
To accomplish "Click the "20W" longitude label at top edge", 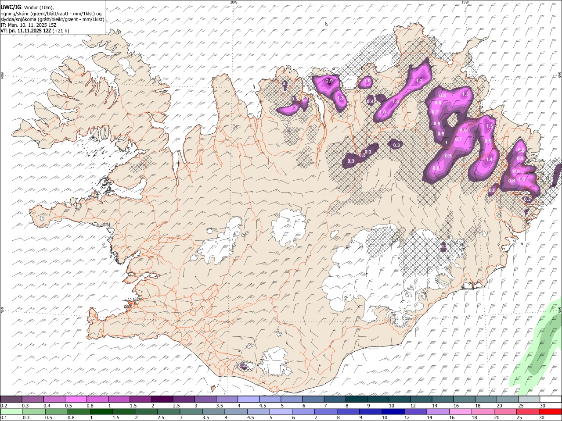I will [x=234, y=2].
